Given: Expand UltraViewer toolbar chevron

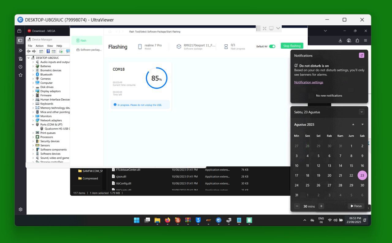Looking at the screenshot, I should 278,28.
